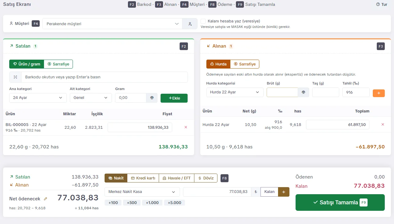Select Nakit payment method
Screen dimensions: 394x224
click(116, 178)
